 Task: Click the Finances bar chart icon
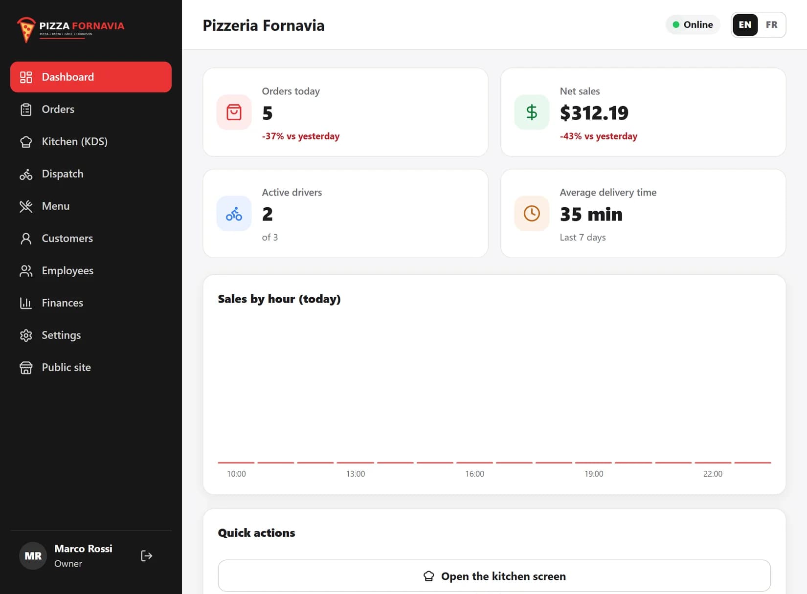[26, 303]
